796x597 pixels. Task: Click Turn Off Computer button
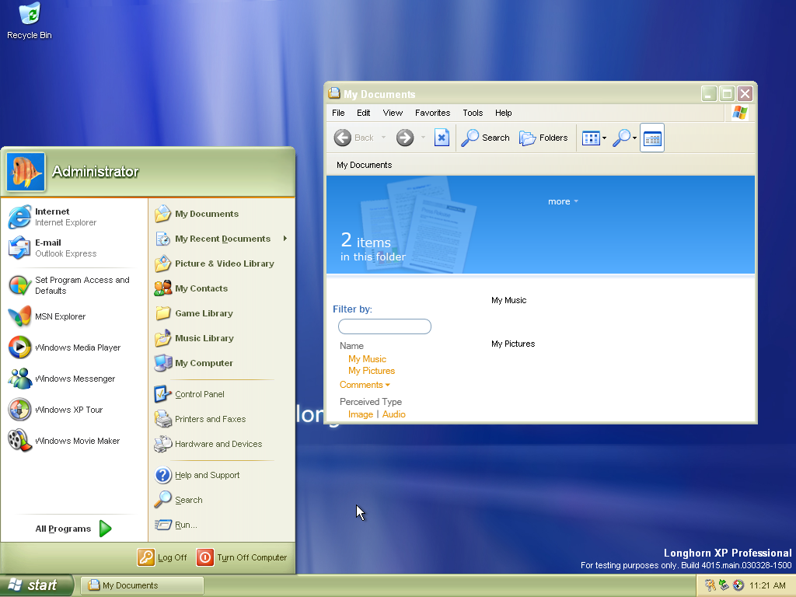(x=243, y=557)
